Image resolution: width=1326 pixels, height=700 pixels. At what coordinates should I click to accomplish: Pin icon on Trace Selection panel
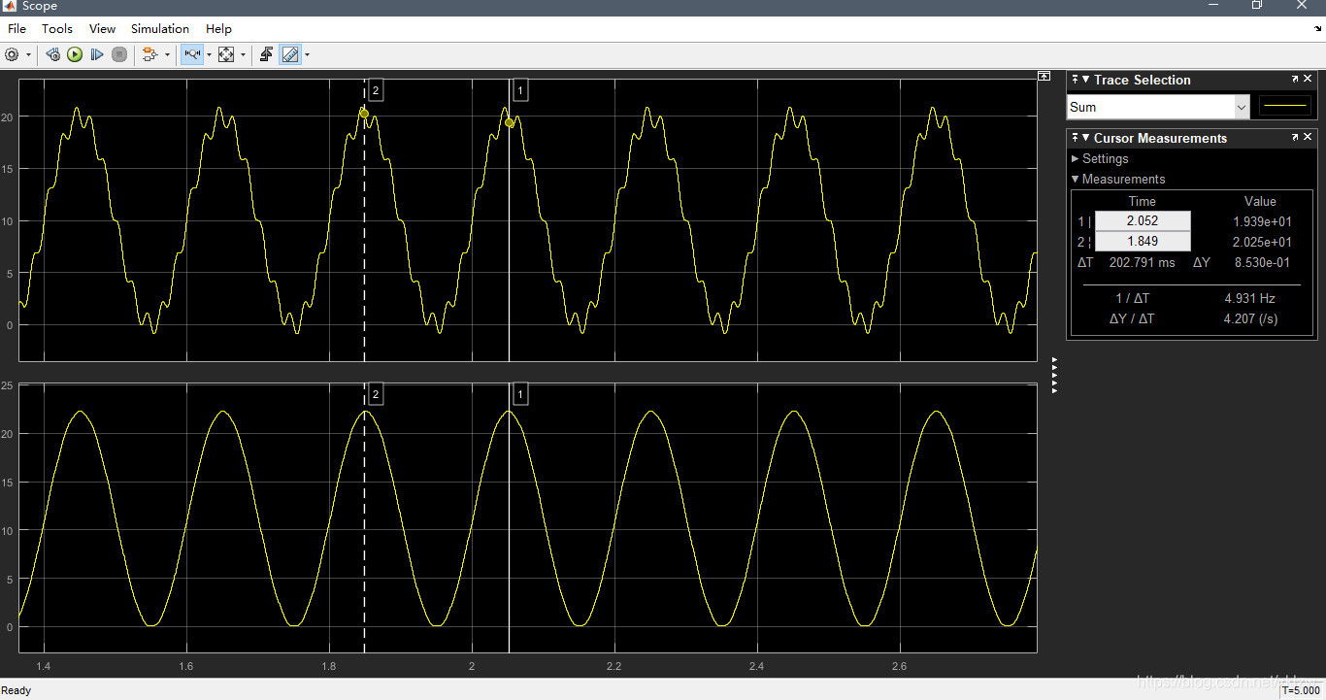click(x=1075, y=80)
